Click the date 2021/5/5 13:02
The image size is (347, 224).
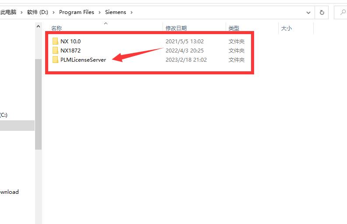pos(184,41)
